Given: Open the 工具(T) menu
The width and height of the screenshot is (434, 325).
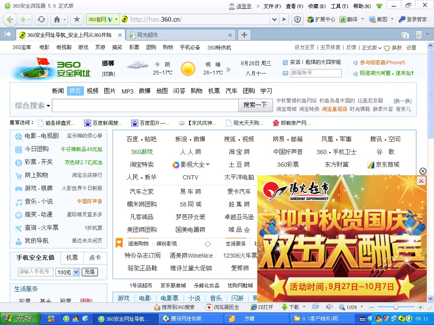Looking at the screenshot, I should pyautogui.click(x=339, y=6).
